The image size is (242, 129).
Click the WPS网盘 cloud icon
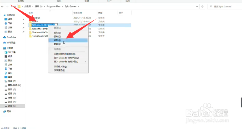point(5,43)
